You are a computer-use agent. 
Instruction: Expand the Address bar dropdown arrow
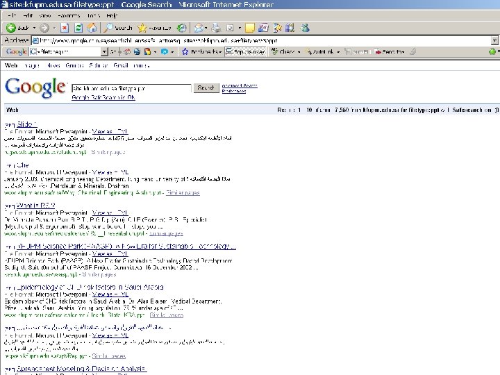[x=494, y=40]
